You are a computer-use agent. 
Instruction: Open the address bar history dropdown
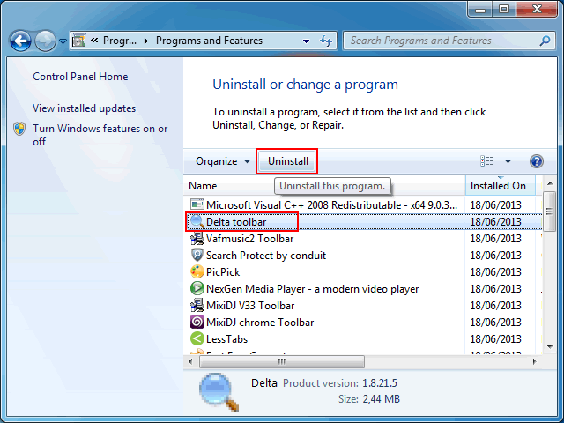[x=306, y=41]
